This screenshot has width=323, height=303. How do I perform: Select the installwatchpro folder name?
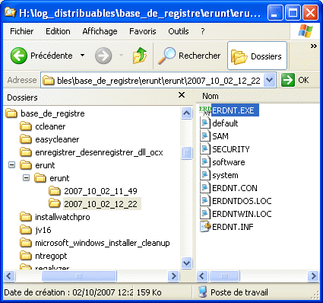point(62,217)
